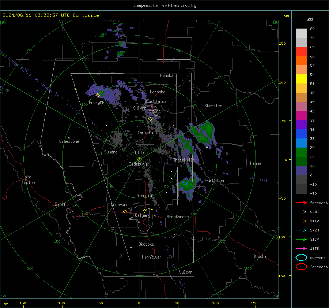Click the white 04DK arrow in legend
The image size is (329, 308).
301,212
